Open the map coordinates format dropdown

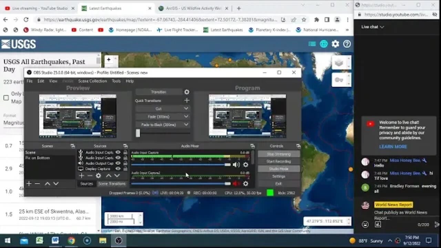pyautogui.click(x=349, y=221)
